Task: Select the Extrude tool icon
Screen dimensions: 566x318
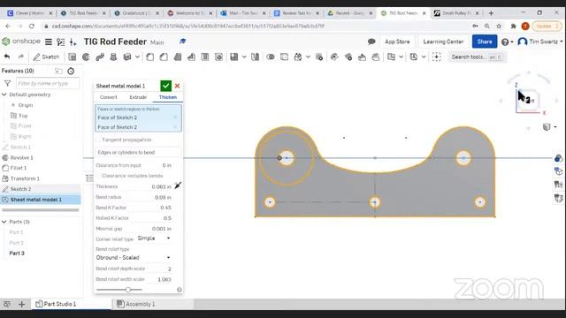Action: [73, 57]
